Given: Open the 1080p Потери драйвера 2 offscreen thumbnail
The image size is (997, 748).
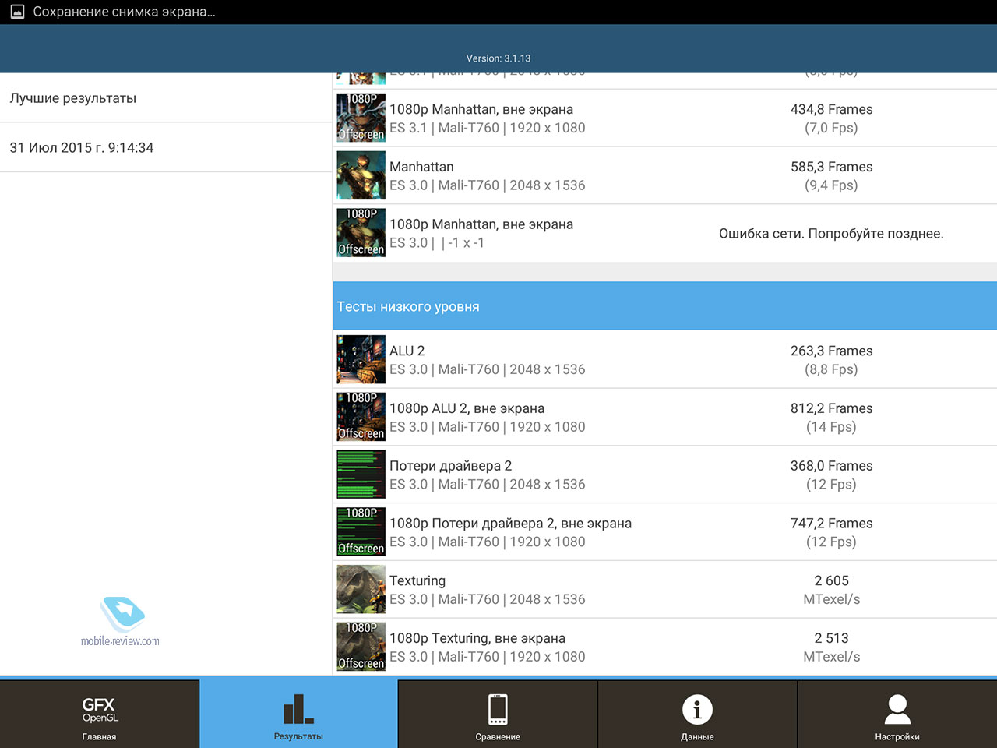Looking at the screenshot, I should pyautogui.click(x=361, y=531).
